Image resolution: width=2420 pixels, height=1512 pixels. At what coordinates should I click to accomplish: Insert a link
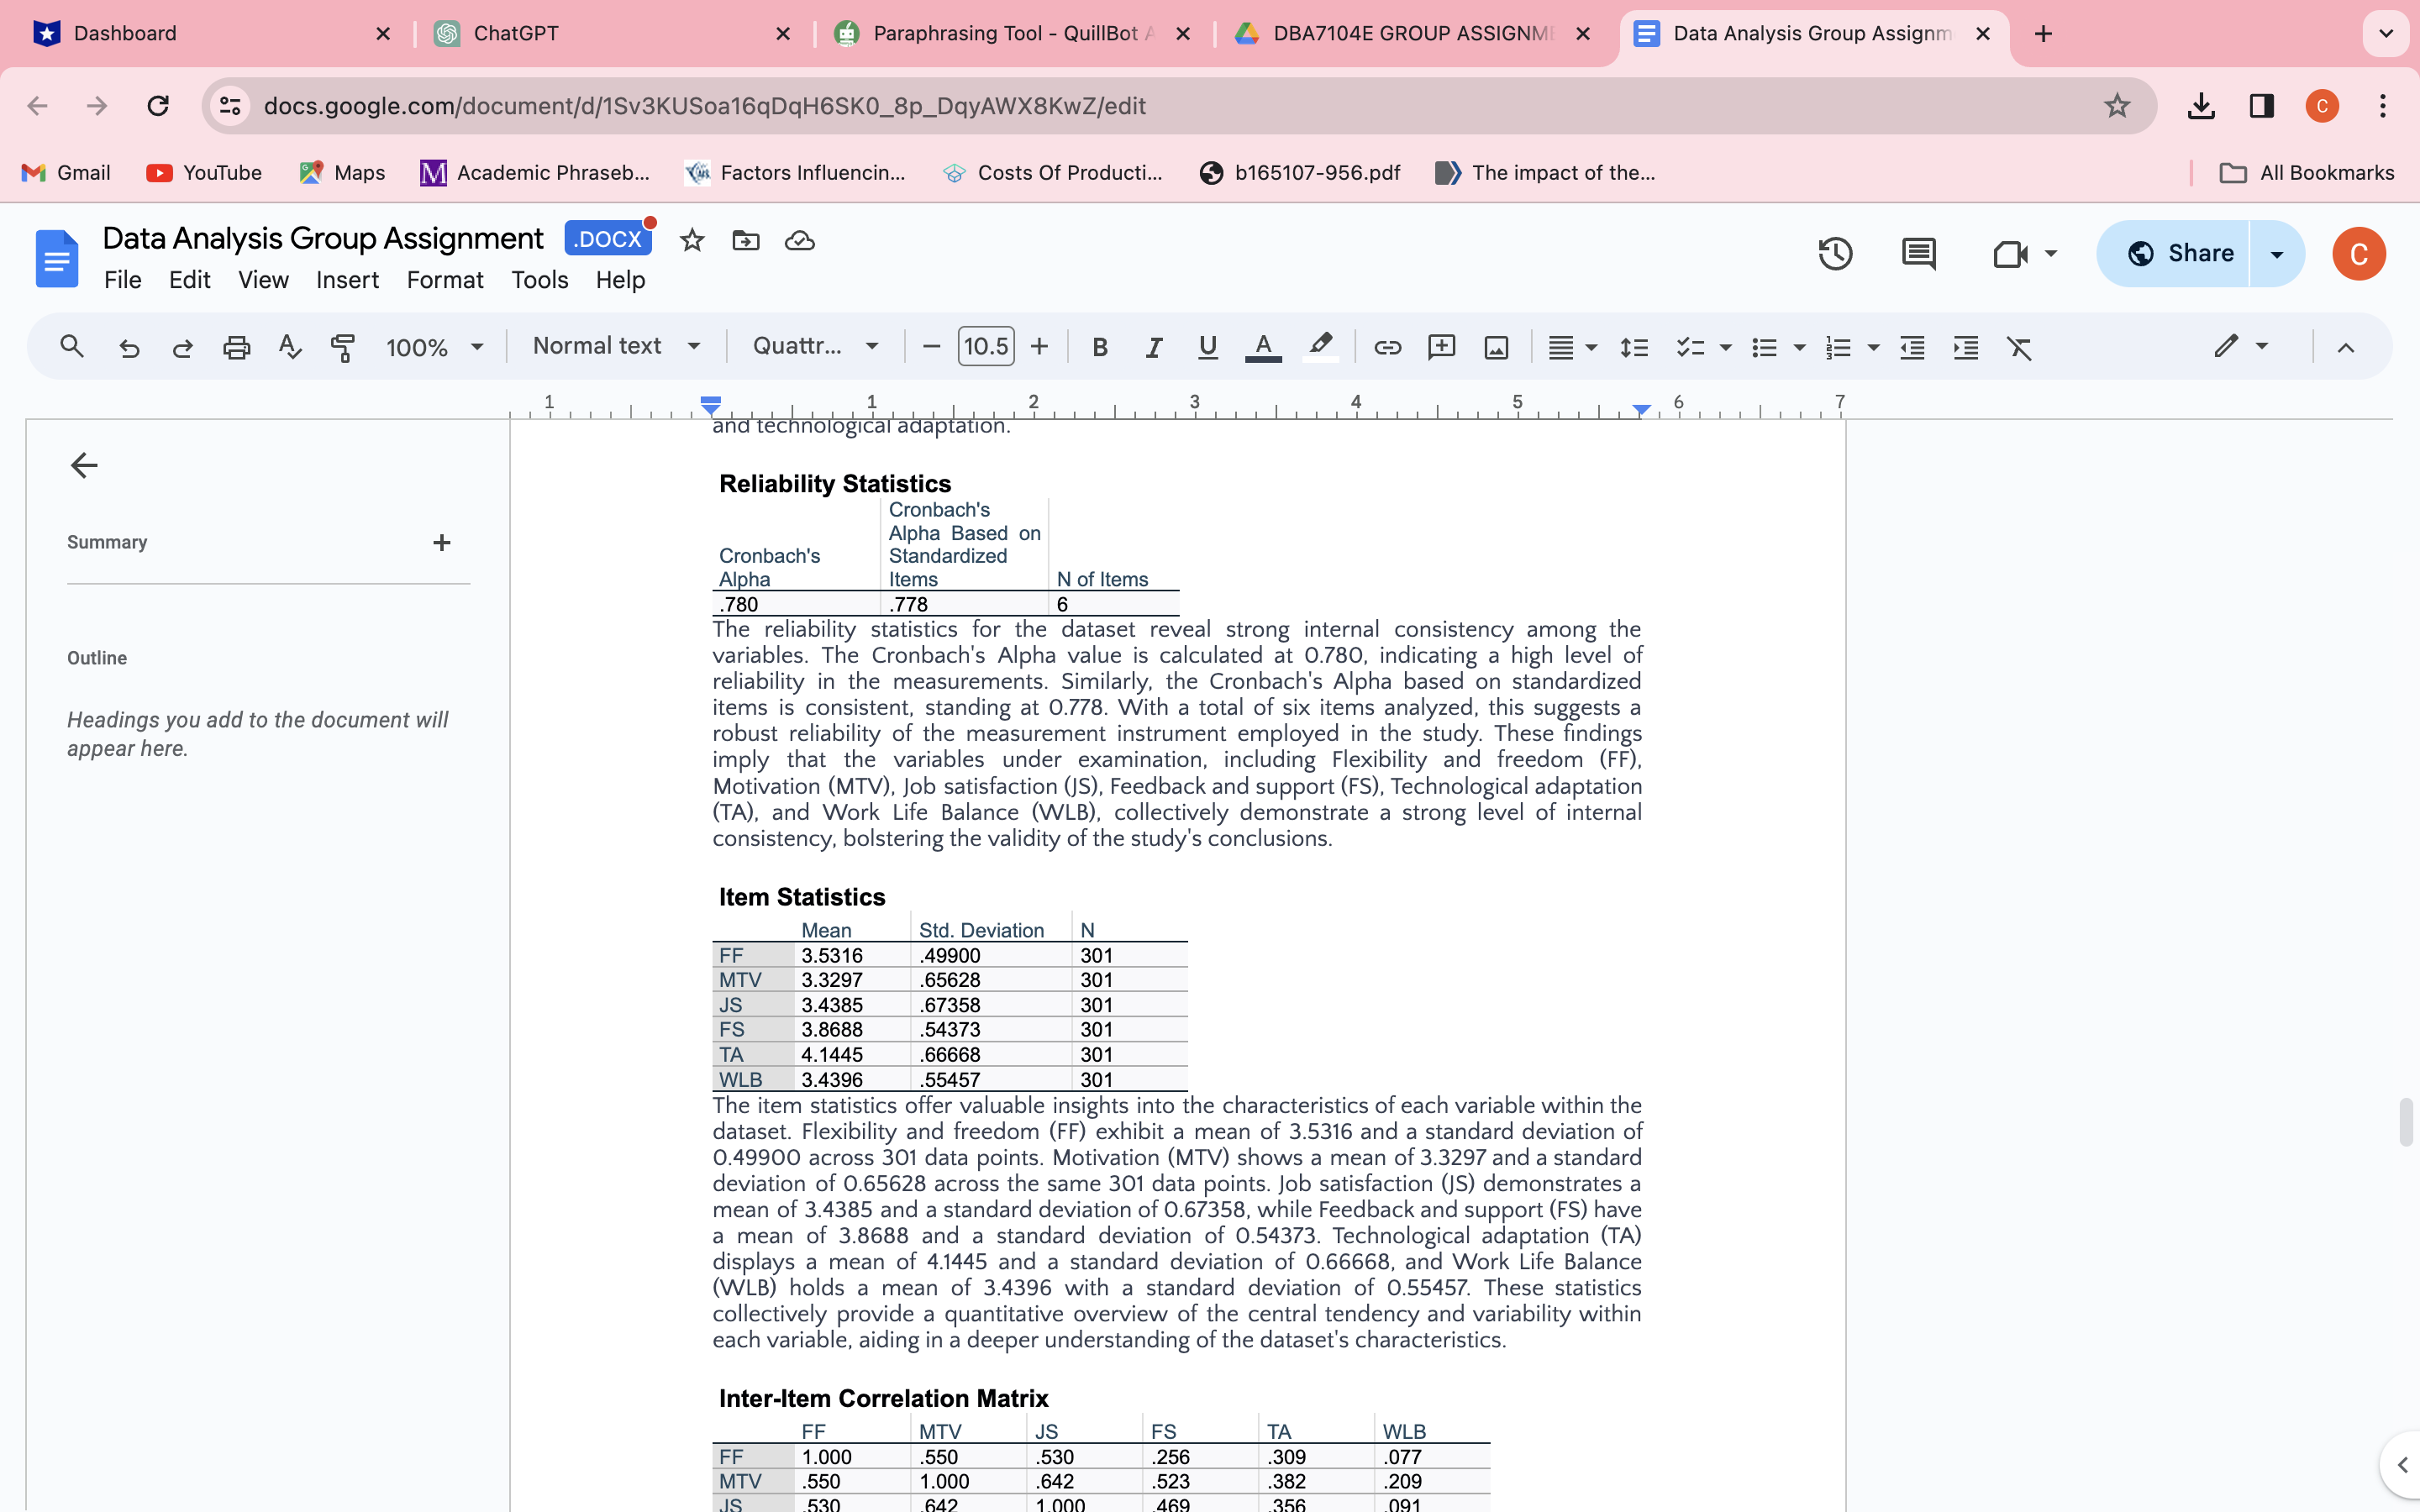click(1387, 347)
